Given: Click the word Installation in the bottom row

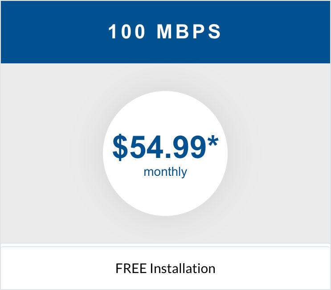Looking at the screenshot, I should 183,269.
